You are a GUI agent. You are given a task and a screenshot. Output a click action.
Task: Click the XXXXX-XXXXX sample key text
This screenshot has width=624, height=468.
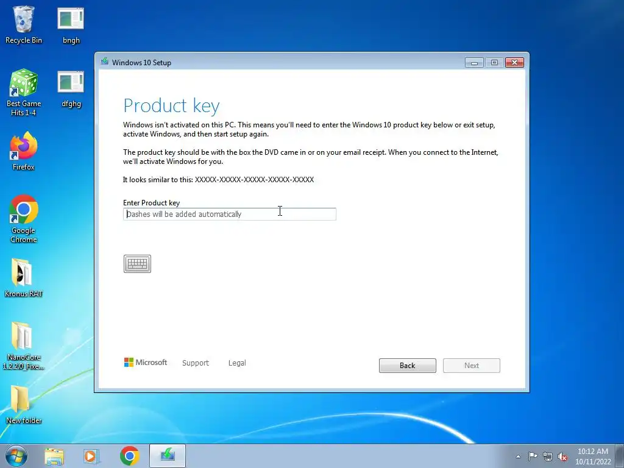click(x=254, y=180)
